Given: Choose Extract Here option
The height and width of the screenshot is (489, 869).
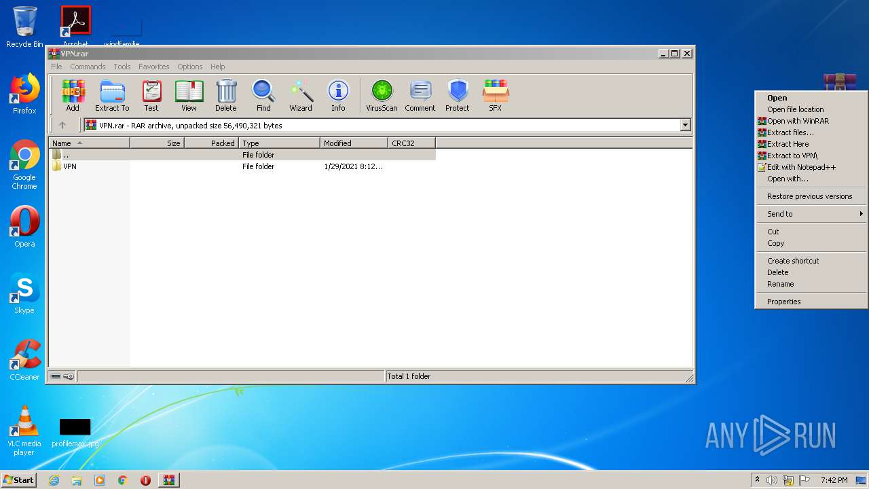Looking at the screenshot, I should click(811, 144).
